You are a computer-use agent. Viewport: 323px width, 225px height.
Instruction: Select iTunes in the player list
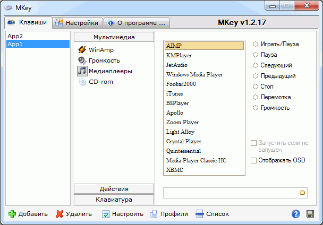click(204, 93)
